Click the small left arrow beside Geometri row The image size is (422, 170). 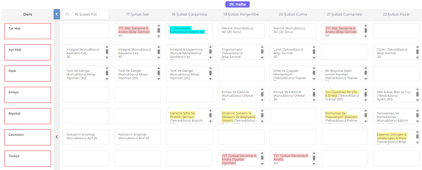[x=57, y=137]
